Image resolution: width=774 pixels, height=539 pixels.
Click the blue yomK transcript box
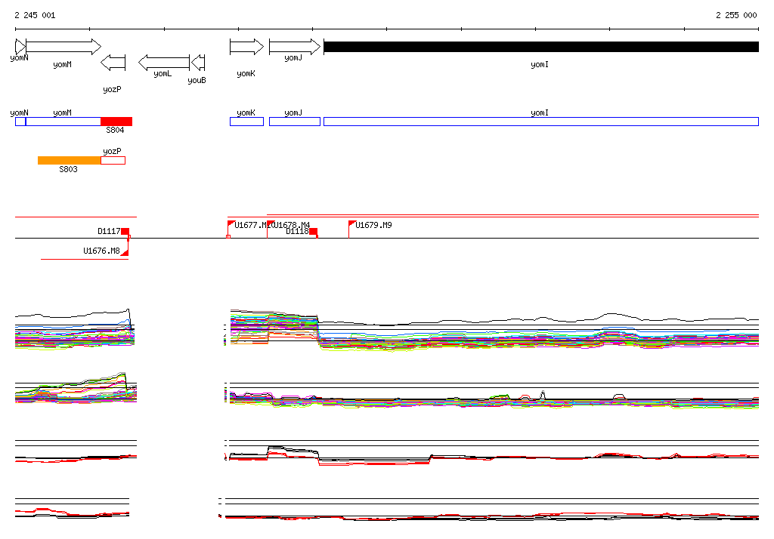pos(247,122)
